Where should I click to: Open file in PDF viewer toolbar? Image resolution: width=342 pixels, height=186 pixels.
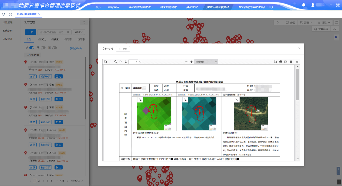click(x=275, y=62)
